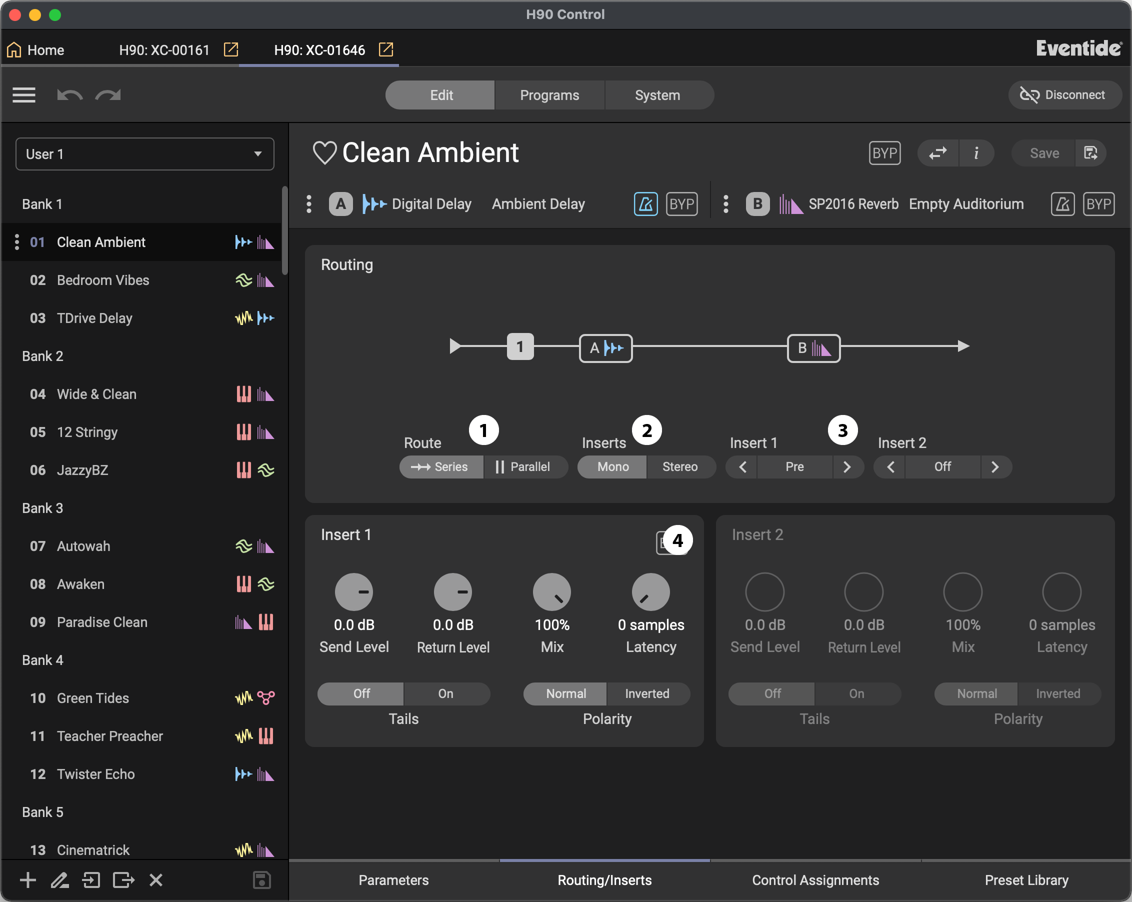The width and height of the screenshot is (1132, 902).
Task: Click the A badge of preset A
Action: coord(340,204)
